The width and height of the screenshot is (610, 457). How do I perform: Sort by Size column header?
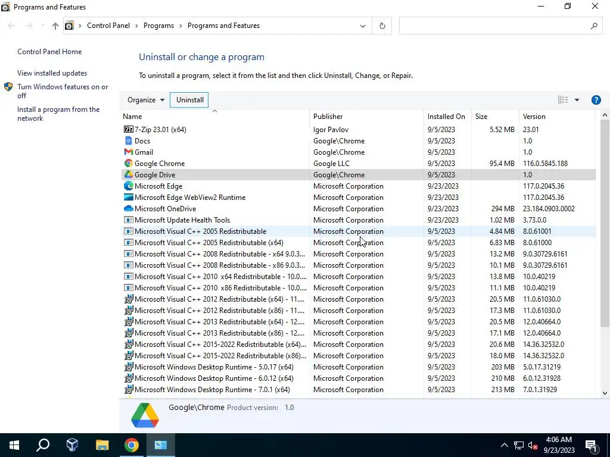pyautogui.click(x=495, y=117)
